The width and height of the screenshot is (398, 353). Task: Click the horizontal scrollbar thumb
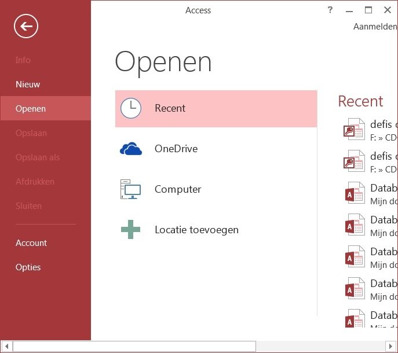(134, 346)
